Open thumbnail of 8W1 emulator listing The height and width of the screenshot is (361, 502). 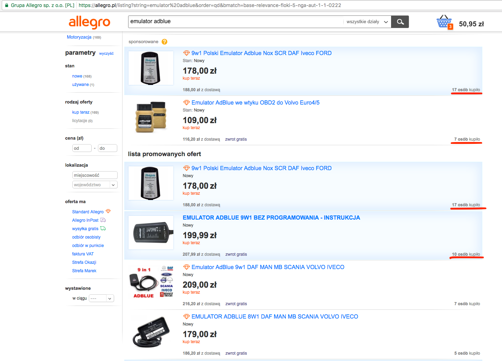click(x=151, y=332)
